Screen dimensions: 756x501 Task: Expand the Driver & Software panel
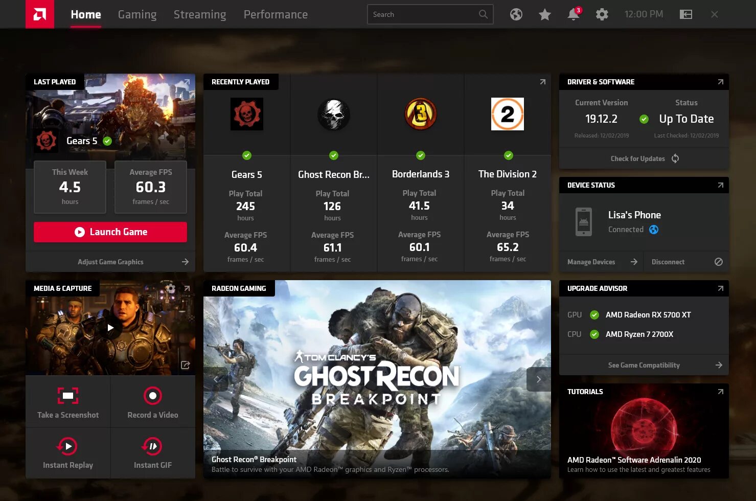click(x=720, y=82)
